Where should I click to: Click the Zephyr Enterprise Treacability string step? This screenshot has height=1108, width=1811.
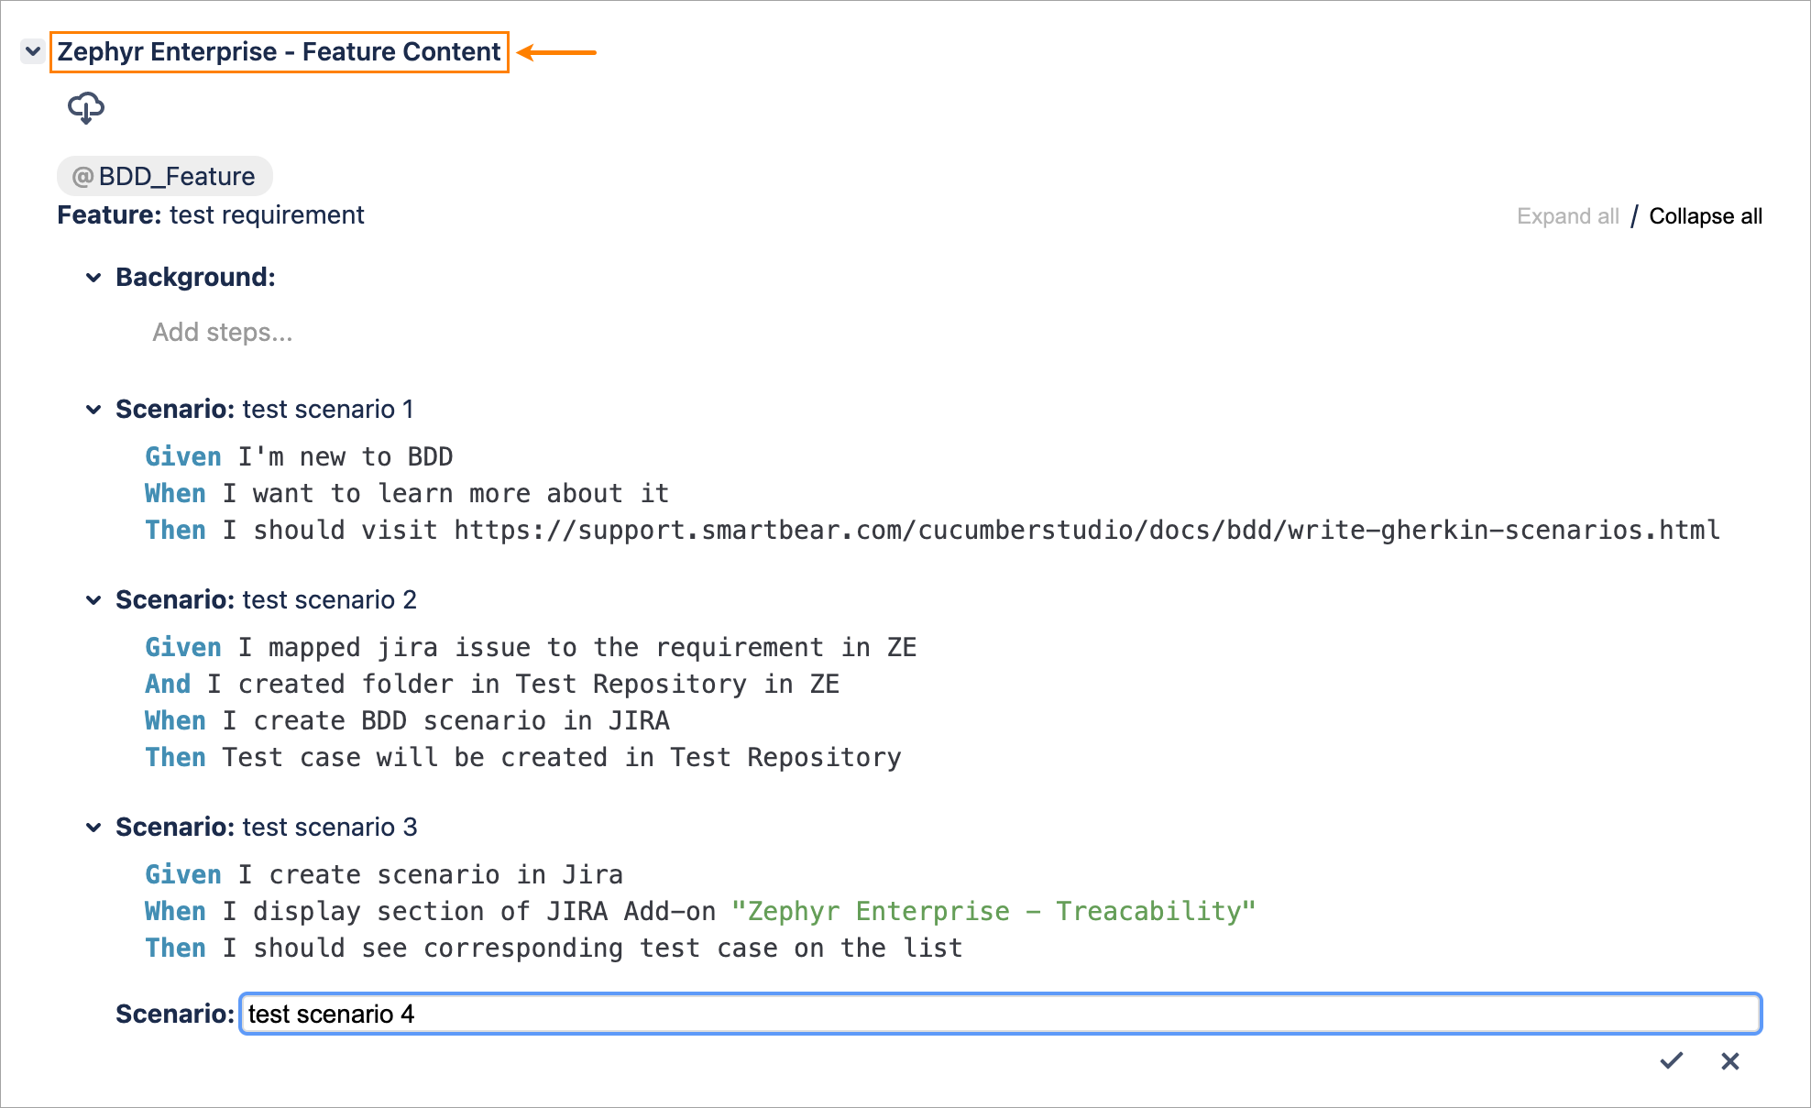(993, 911)
